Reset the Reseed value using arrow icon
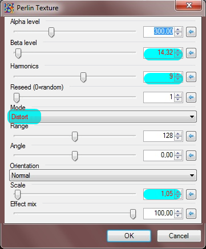Image resolution: width=206 pixels, height=249 pixels. 191,97
